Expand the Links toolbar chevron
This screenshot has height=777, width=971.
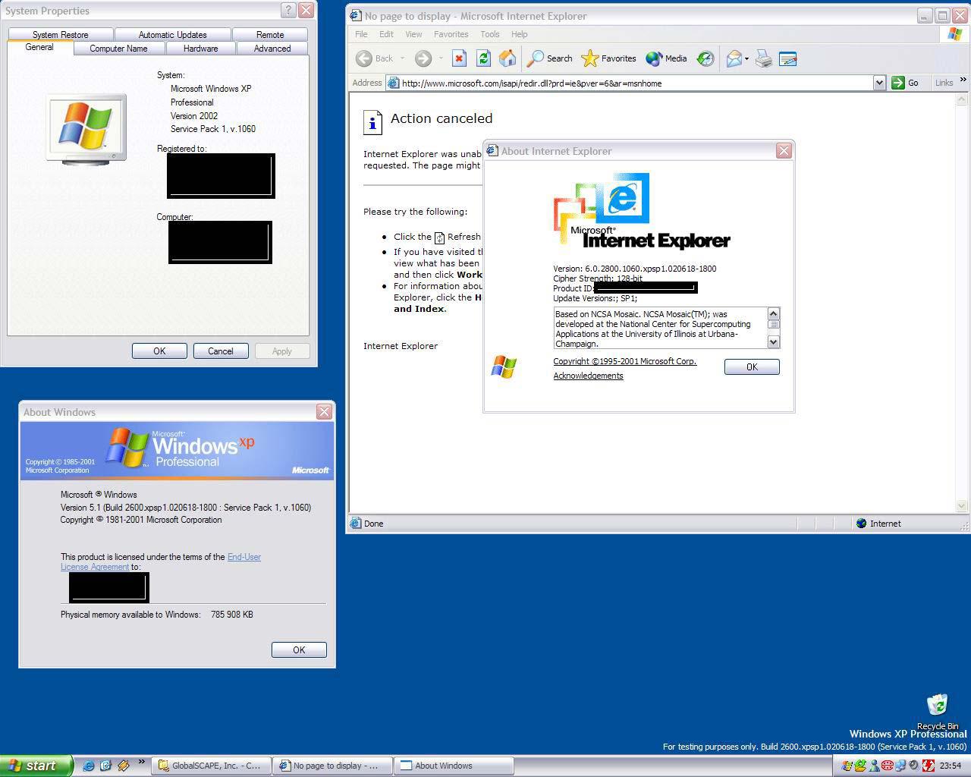[x=963, y=80]
